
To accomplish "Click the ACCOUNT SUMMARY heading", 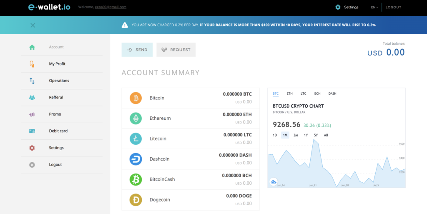I will point(161,73).
